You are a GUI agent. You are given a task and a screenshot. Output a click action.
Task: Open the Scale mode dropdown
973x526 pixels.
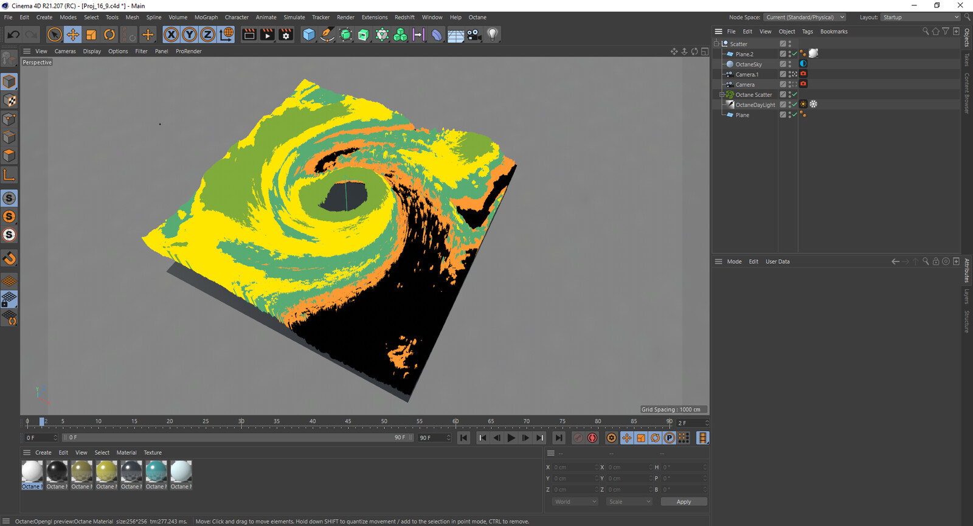[629, 502]
